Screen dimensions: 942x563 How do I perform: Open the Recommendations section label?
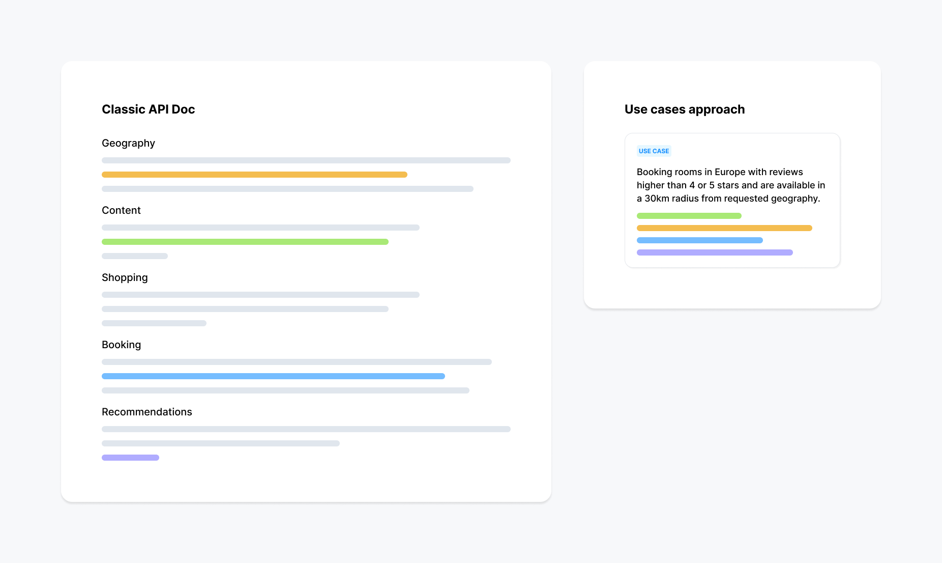click(147, 412)
